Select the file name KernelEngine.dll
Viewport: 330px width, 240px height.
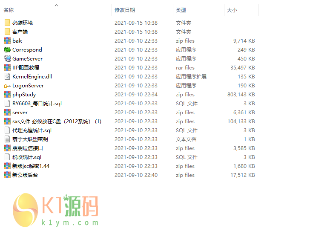pyautogui.click(x=32, y=76)
